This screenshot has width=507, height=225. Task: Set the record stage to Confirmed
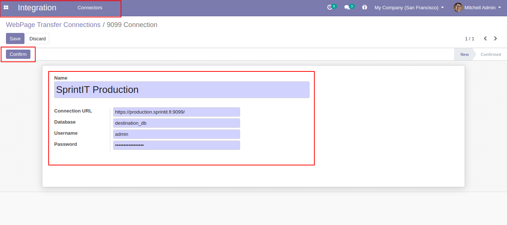(491, 54)
